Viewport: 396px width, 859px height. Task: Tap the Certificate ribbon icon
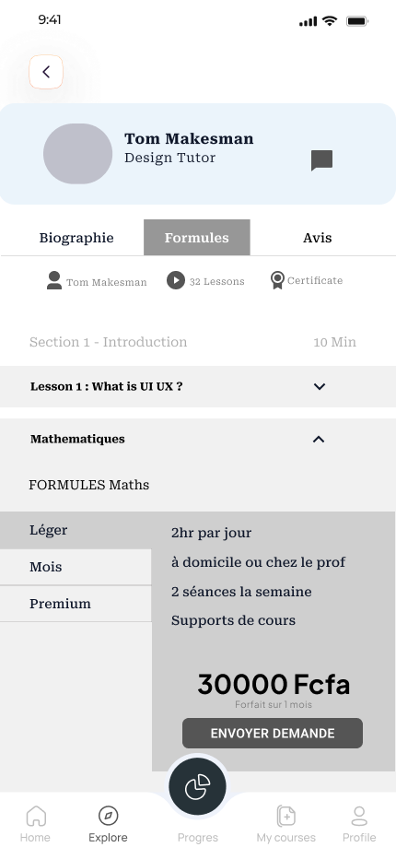point(278,280)
